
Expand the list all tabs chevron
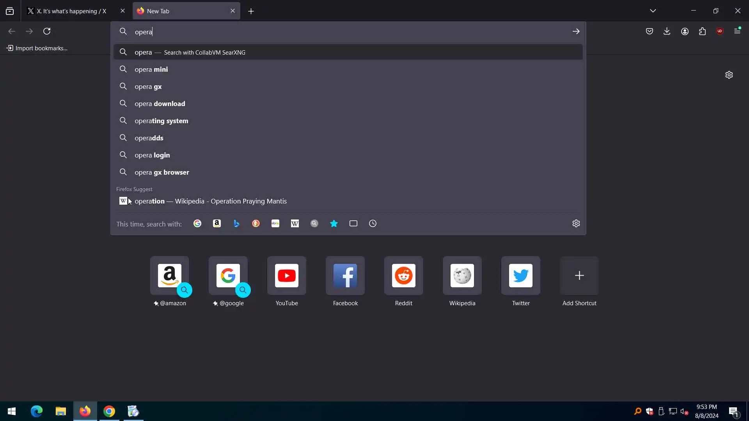(x=653, y=11)
